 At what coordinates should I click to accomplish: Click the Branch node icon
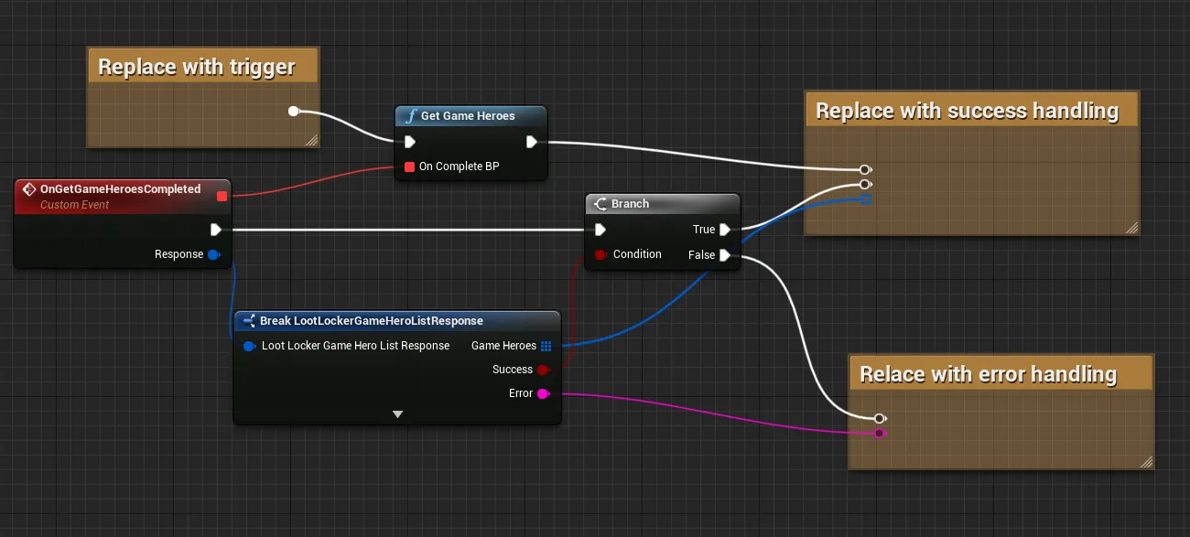[x=600, y=204]
